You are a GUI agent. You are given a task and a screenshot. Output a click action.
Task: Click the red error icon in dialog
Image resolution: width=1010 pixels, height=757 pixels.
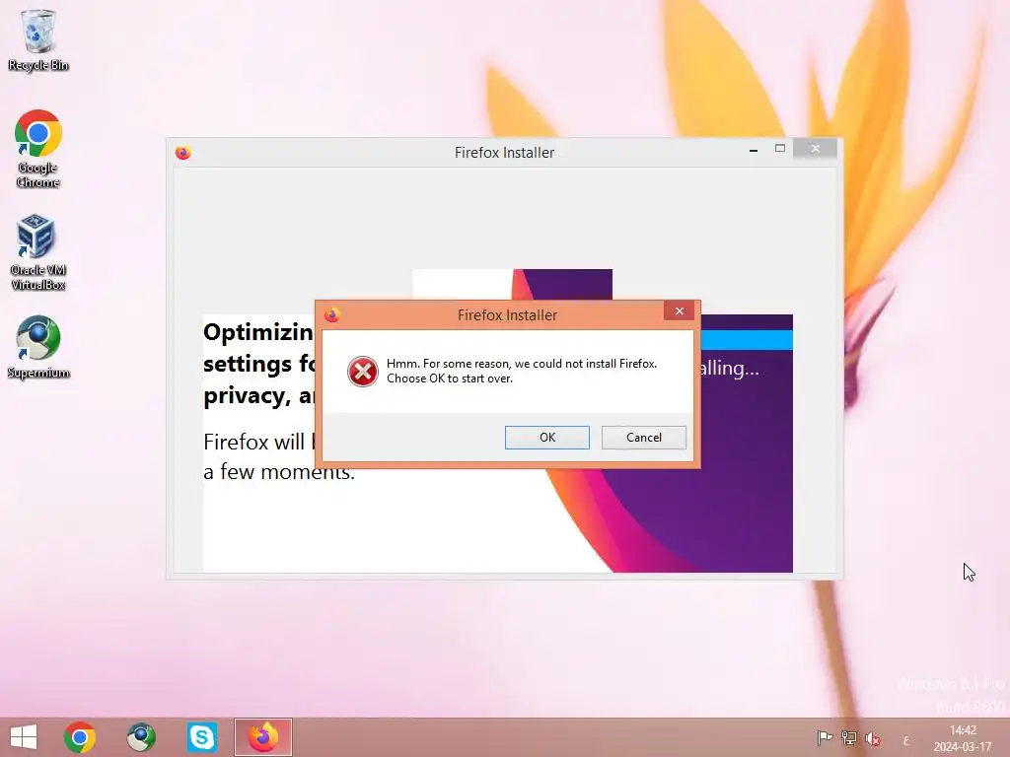(363, 372)
